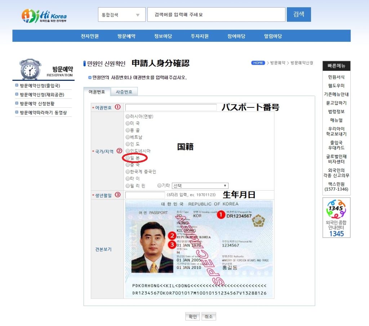The width and height of the screenshot is (369, 326).
Task: Click the passport number input field
Action: coord(171,107)
